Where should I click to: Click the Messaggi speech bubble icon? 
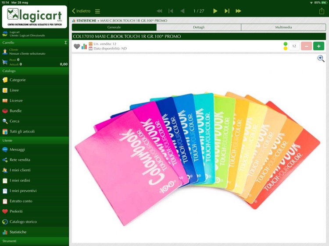coord(5,150)
